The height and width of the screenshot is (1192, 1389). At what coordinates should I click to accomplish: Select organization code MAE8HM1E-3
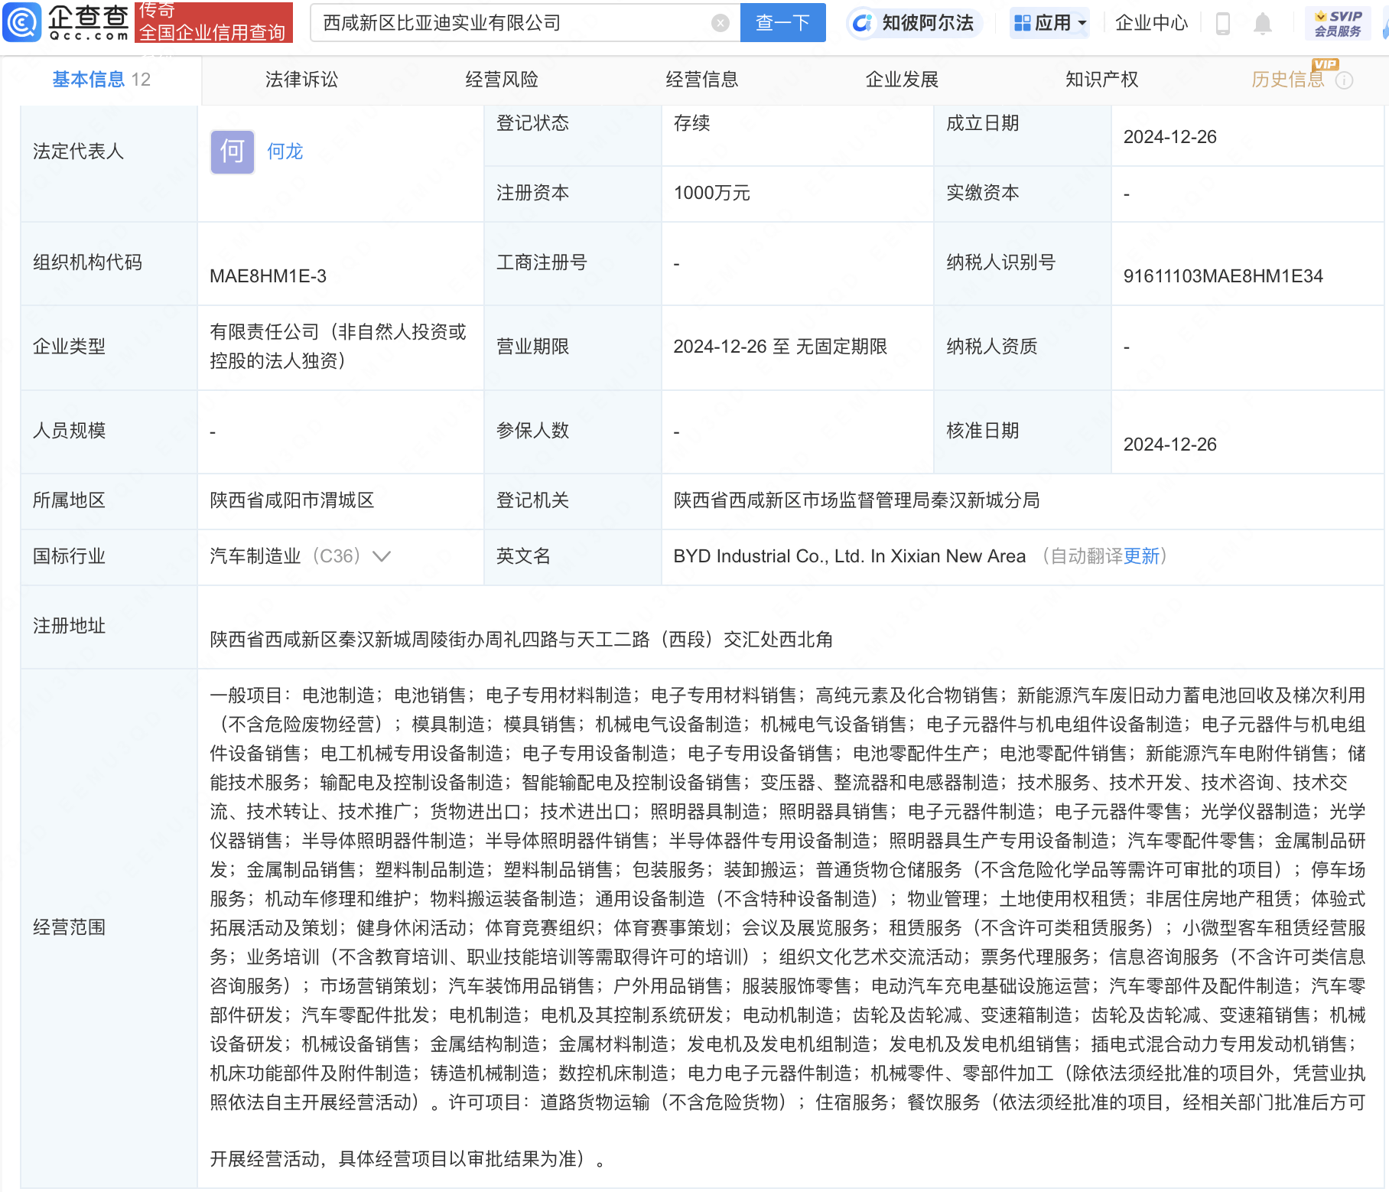[x=268, y=276]
